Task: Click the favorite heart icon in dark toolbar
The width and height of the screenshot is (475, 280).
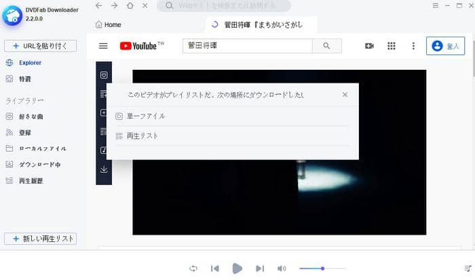Action: [x=104, y=75]
